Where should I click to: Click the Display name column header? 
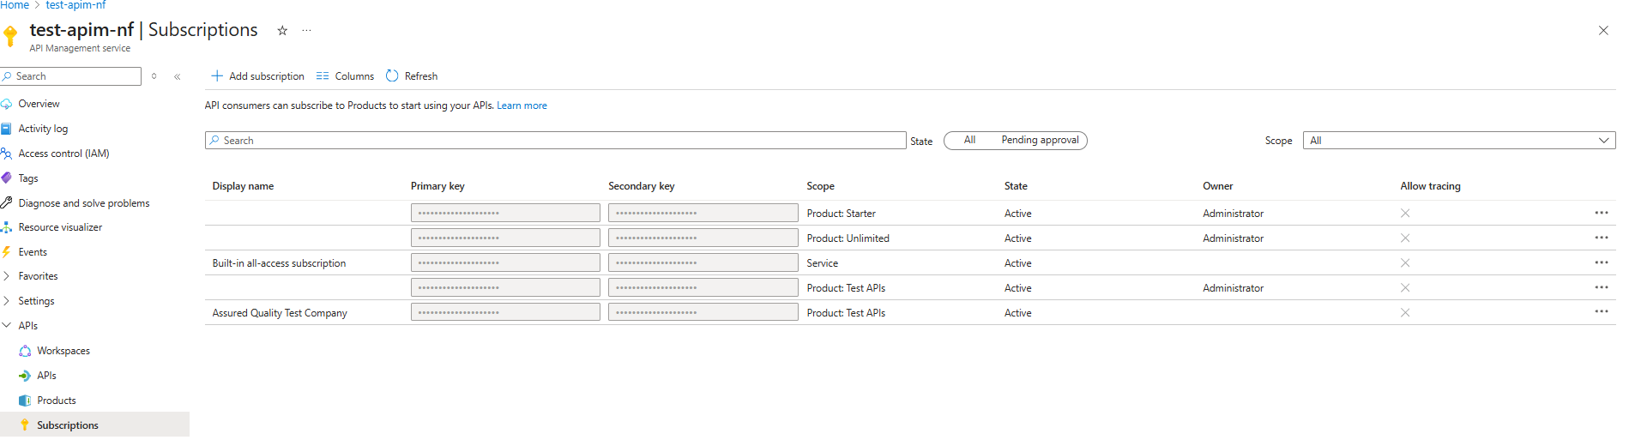click(244, 186)
